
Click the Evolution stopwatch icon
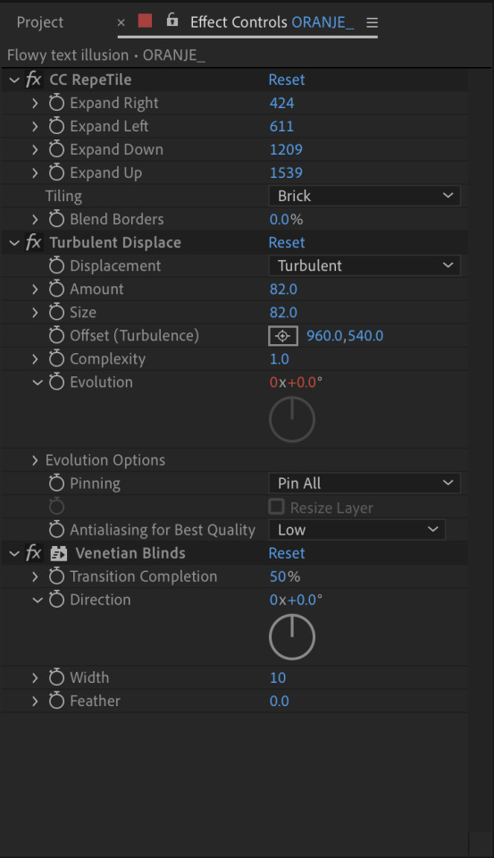point(56,382)
